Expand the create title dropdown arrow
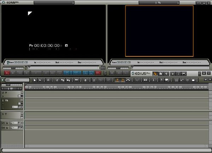Screen dimensions: 212x153 click(x=158, y=80)
